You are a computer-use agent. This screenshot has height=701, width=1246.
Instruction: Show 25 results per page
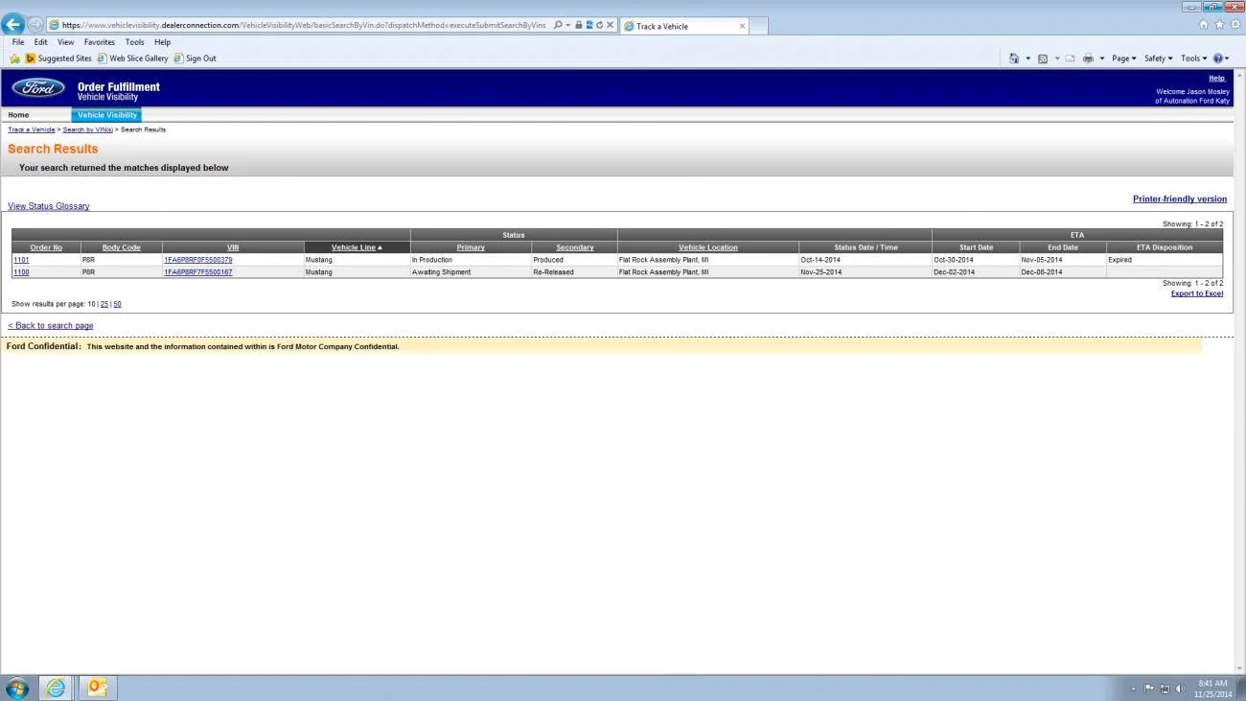click(x=104, y=304)
